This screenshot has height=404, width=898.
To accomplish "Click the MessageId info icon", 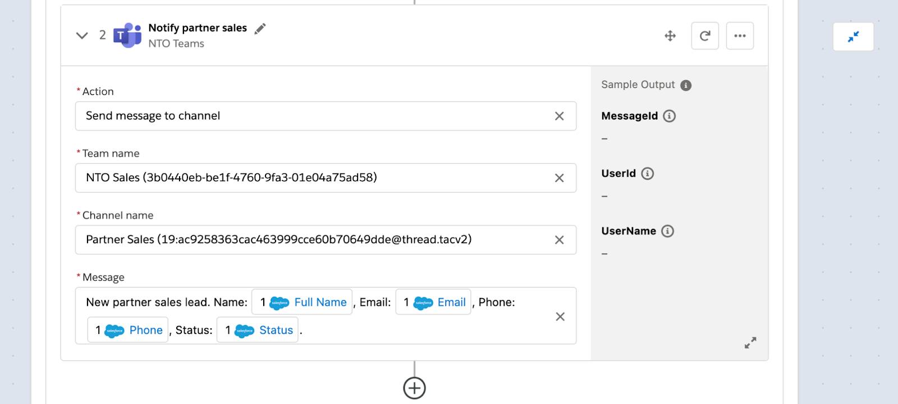I will point(669,116).
